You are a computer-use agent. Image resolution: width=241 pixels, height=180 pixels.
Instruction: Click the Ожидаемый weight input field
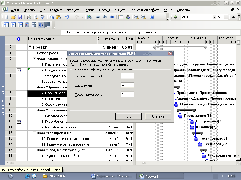click(127, 85)
